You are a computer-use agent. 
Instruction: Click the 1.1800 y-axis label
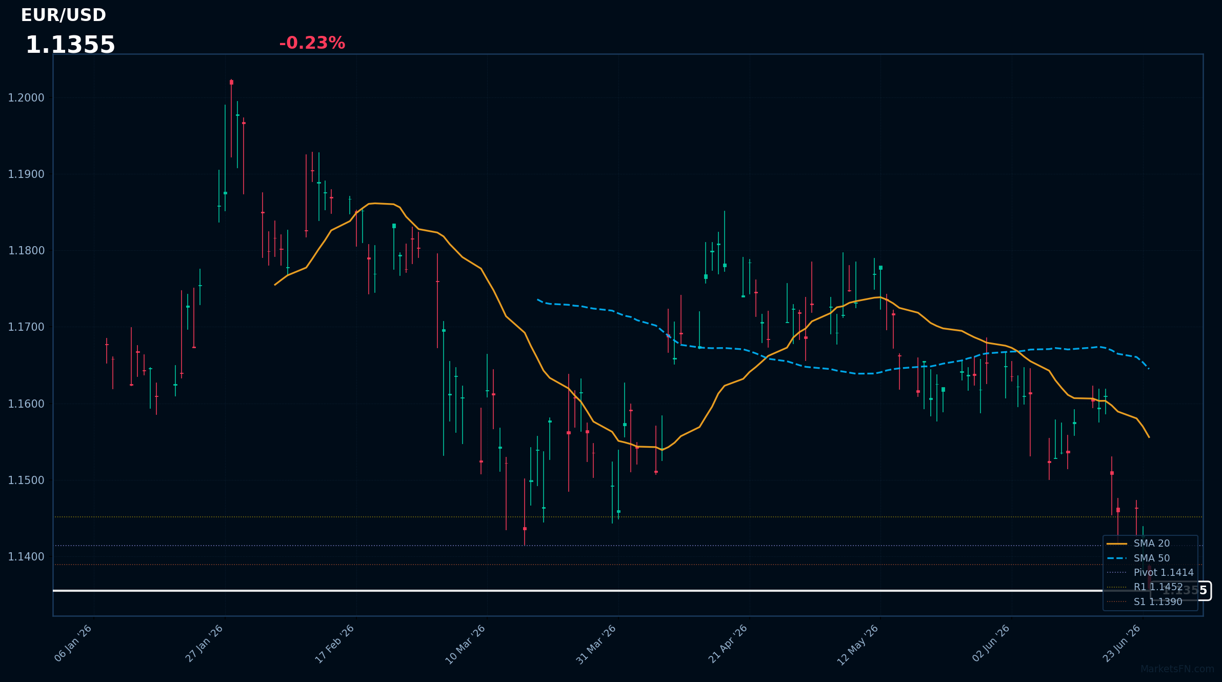tap(26, 251)
